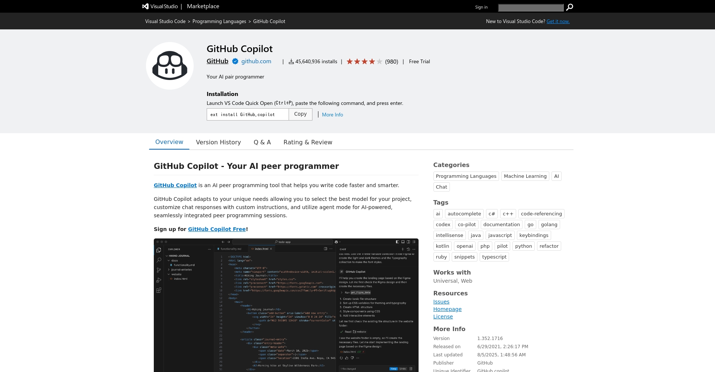Click the search magnifier icon
Image resolution: width=715 pixels, height=372 pixels.
point(569,7)
